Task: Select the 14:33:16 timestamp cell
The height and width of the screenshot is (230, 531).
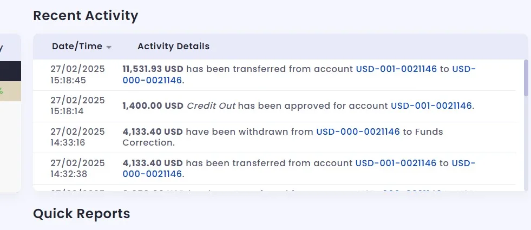Action: 77,137
